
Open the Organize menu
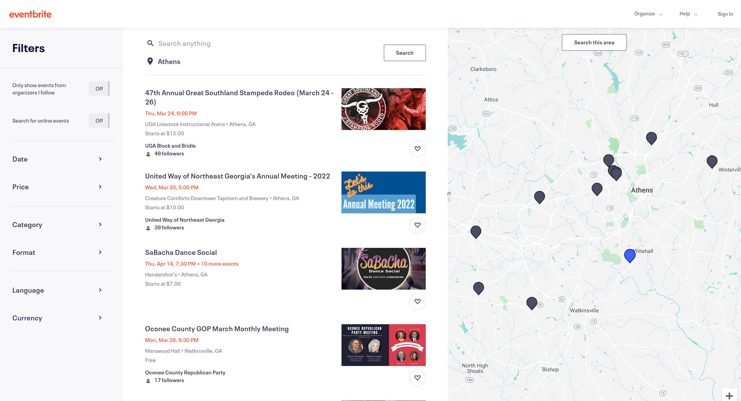pos(648,14)
